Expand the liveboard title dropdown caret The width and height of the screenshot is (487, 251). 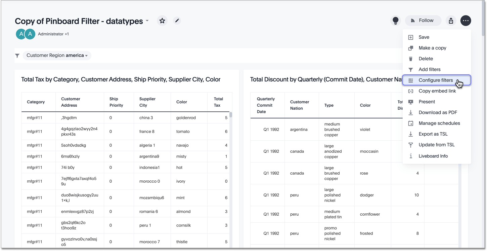pyautogui.click(x=147, y=21)
